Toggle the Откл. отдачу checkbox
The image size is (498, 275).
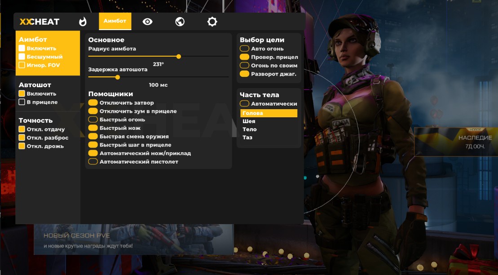22,129
